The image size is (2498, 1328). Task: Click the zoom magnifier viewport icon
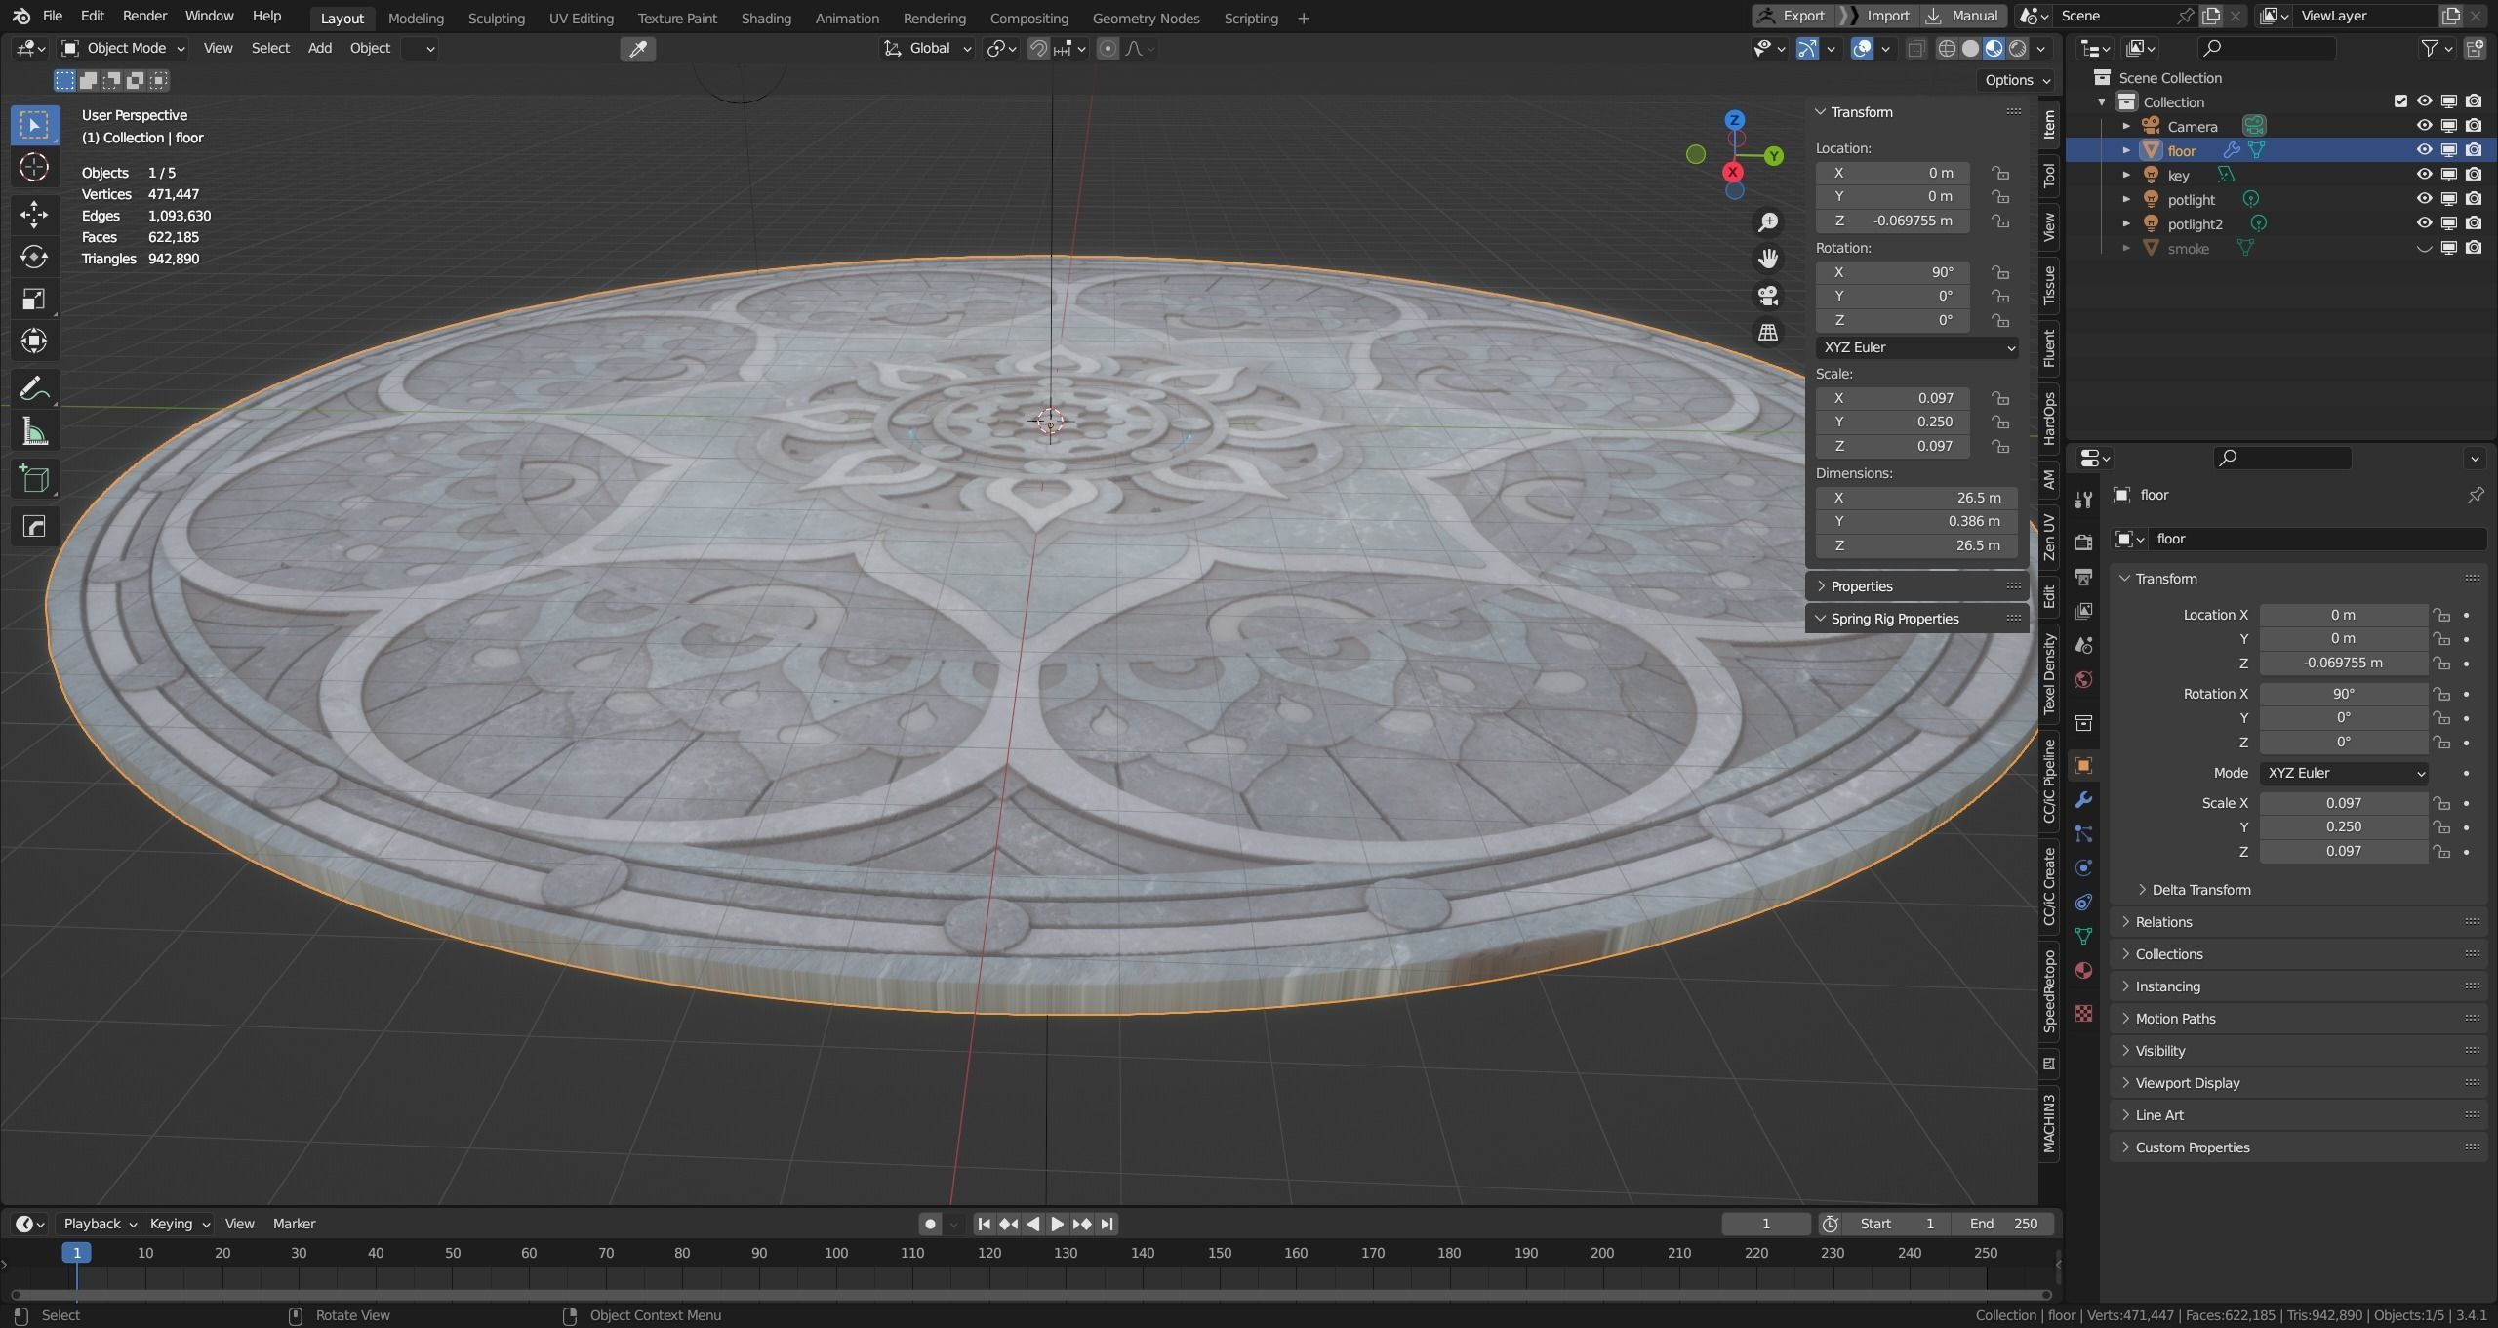click(1767, 222)
